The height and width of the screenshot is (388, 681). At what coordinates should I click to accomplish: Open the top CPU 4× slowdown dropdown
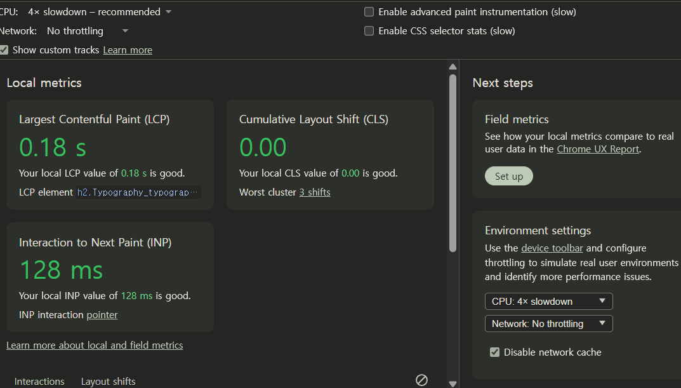[x=100, y=12]
